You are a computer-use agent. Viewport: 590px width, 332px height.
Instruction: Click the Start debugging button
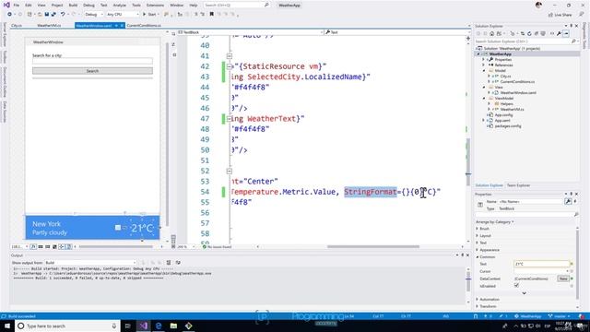[x=149, y=15]
